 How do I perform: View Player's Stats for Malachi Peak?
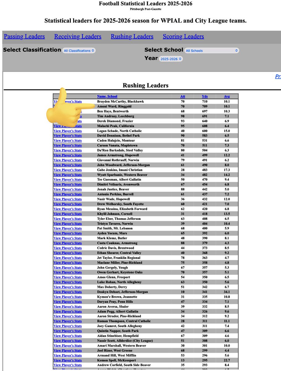[68, 126]
